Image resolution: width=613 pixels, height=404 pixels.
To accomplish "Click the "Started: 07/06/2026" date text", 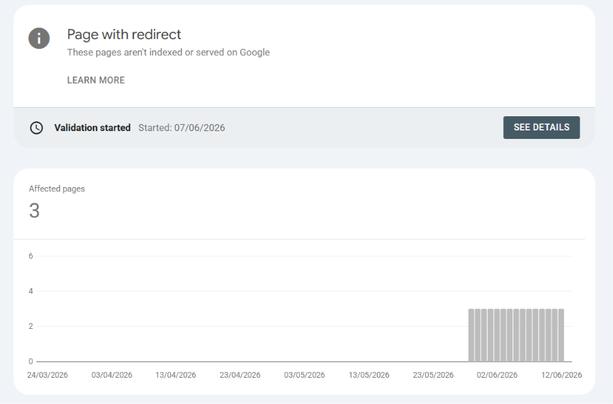I will [x=181, y=128].
